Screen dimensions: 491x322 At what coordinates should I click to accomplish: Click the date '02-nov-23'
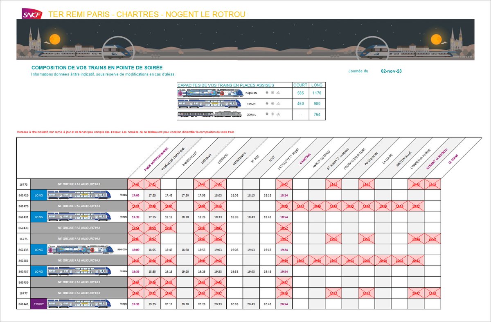click(391, 71)
